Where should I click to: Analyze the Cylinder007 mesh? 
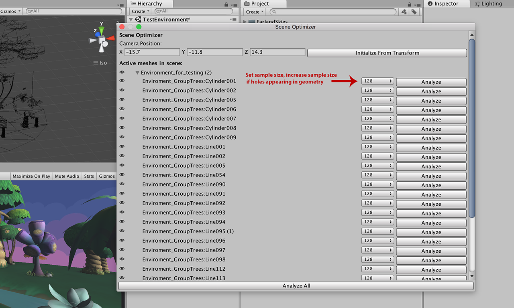coord(431,120)
